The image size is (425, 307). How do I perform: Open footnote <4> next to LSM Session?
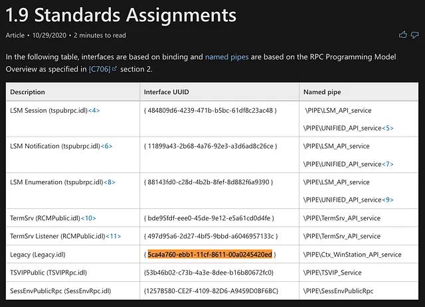click(x=94, y=111)
